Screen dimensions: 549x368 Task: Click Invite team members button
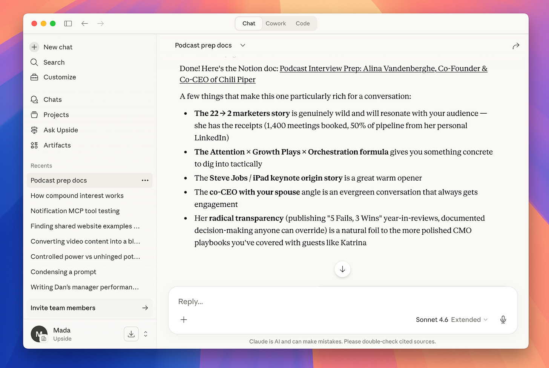pos(90,308)
